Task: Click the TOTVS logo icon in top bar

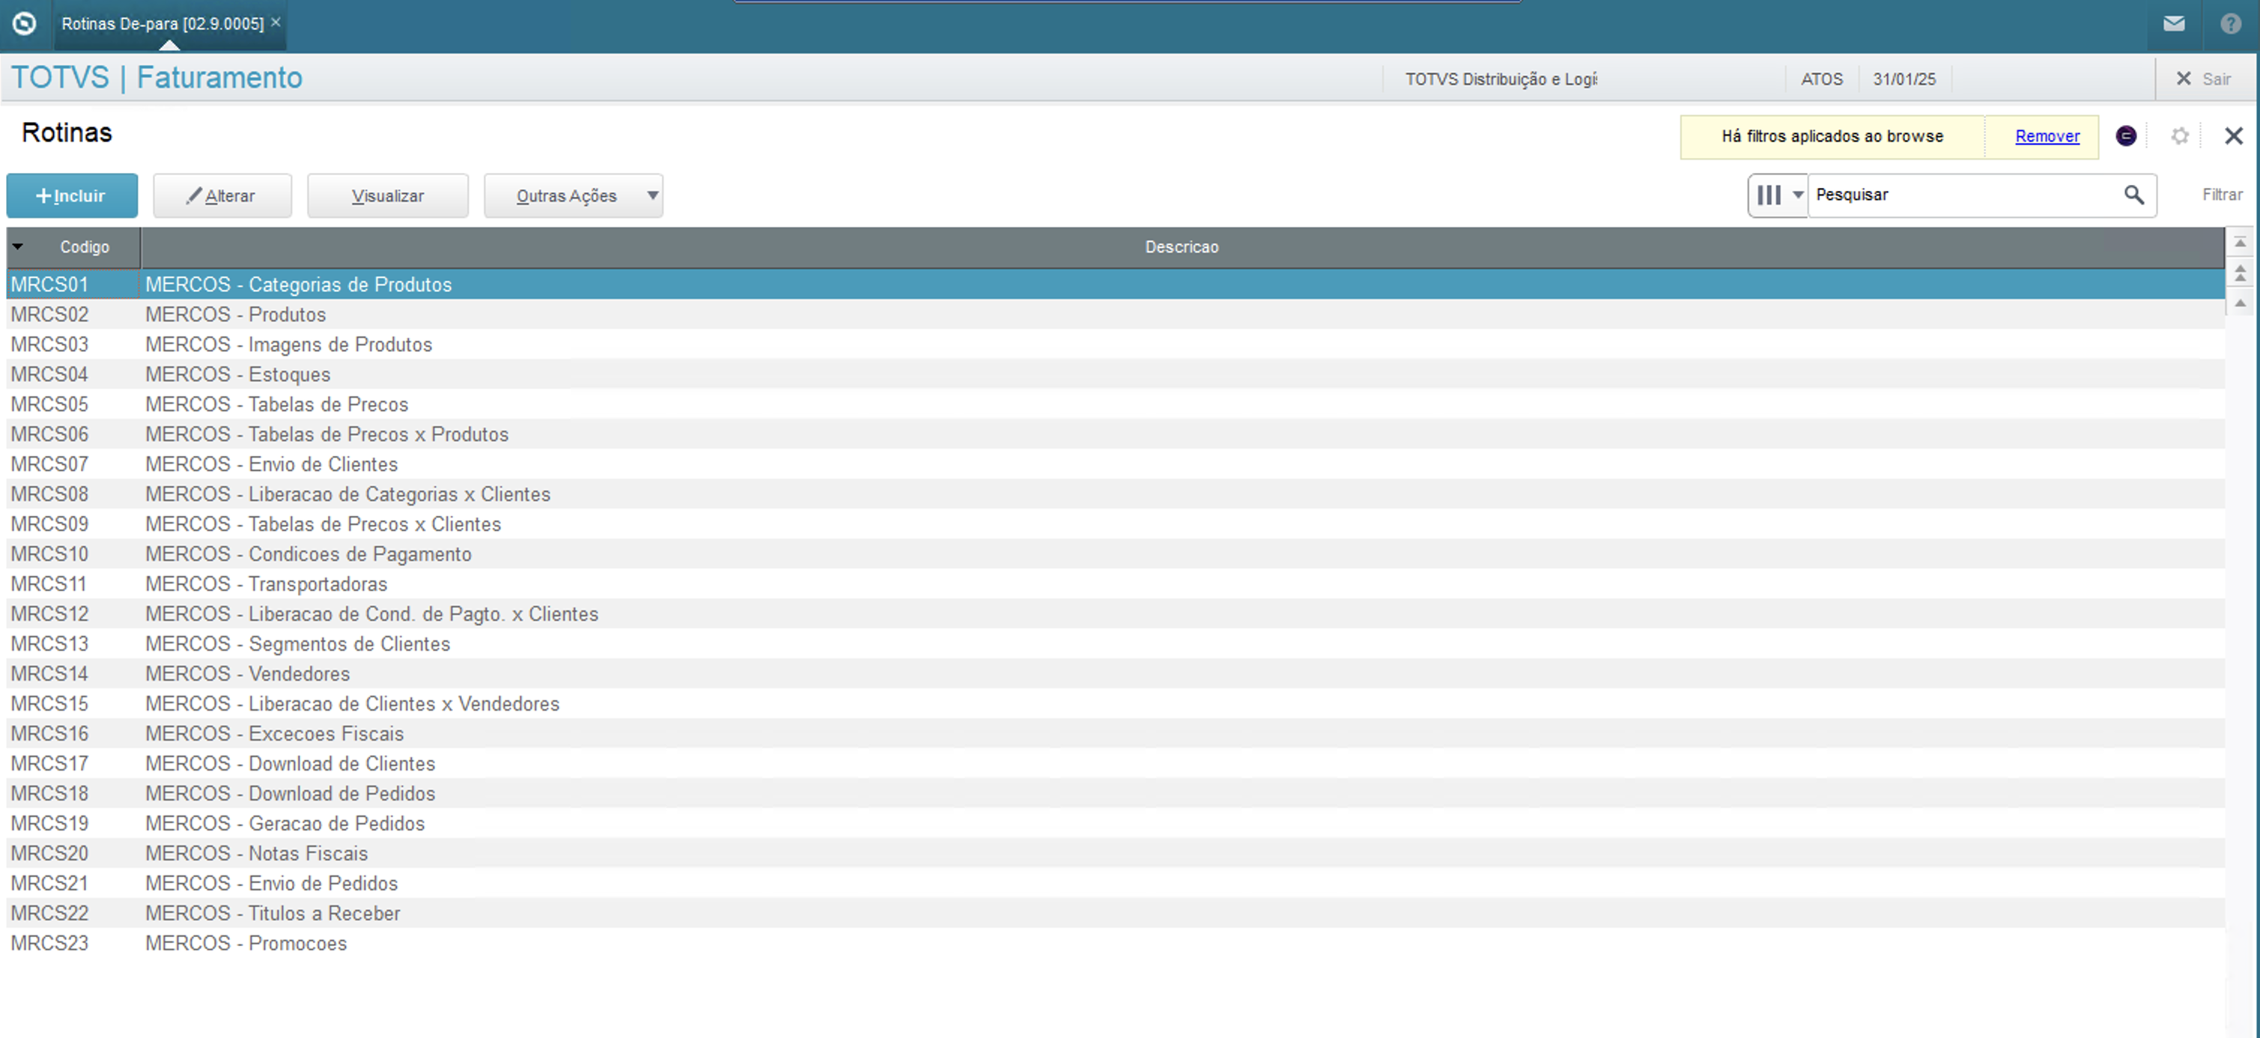Action: pyautogui.click(x=25, y=24)
